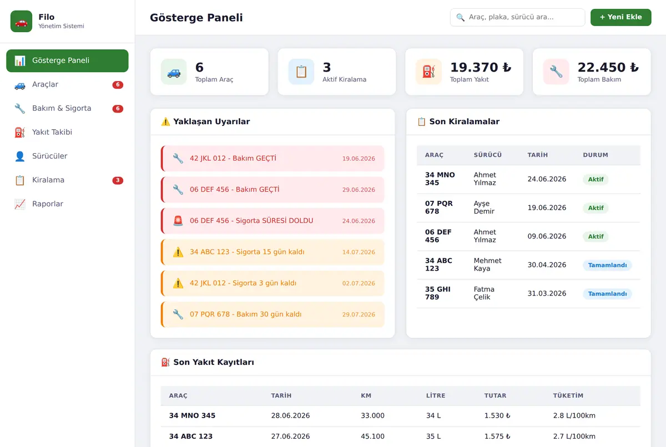This screenshot has width=666, height=447.
Task: Select Yakıt Takibi in the sidebar
Action: click(x=67, y=132)
